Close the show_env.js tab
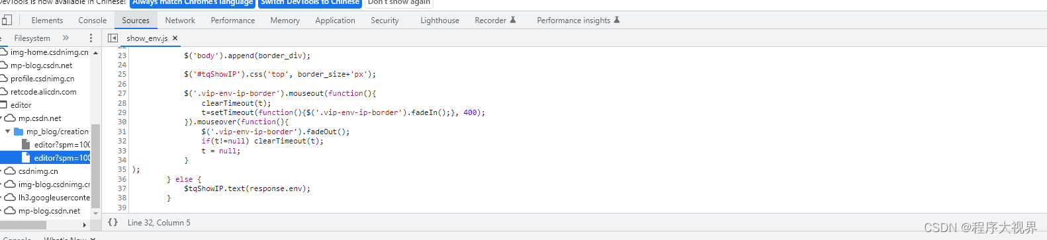This screenshot has height=240, width=1047. (x=175, y=38)
